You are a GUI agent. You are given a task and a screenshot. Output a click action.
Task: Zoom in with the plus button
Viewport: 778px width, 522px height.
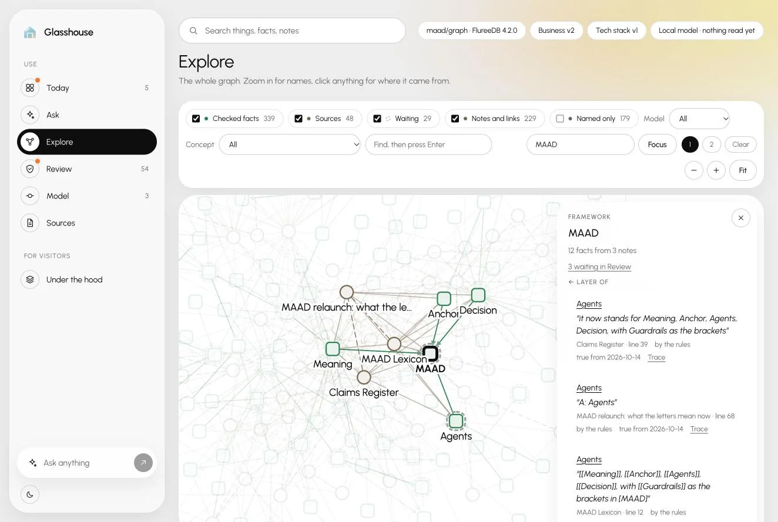716,170
